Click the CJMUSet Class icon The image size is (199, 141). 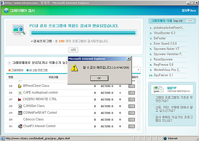pos(20,106)
